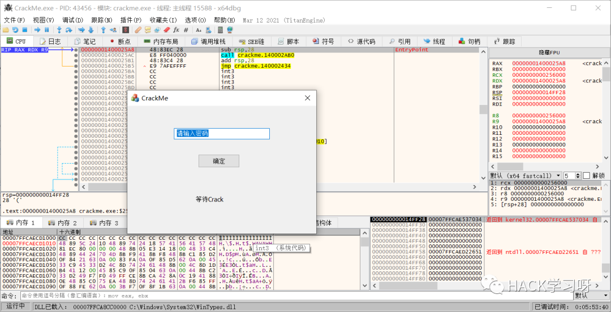Click the restart debugging toolbar icon

coord(15,30)
